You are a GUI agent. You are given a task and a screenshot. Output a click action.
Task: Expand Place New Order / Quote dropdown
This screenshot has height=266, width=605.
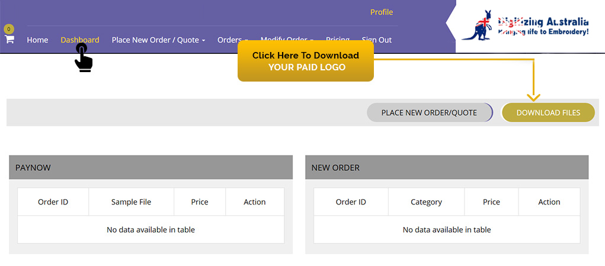click(x=158, y=40)
